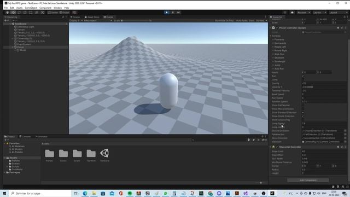Toggle Show Strafe Direction checkbox

click(x=303, y=116)
